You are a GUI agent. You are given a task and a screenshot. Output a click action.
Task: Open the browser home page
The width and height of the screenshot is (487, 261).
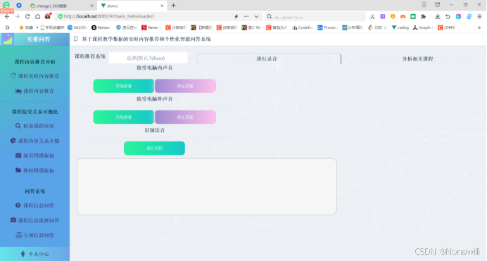click(x=37, y=16)
